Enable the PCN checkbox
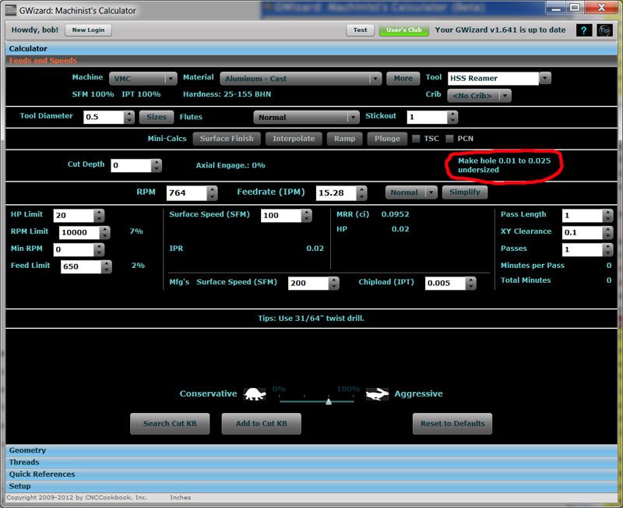Viewport: 623px width, 508px height. [449, 139]
